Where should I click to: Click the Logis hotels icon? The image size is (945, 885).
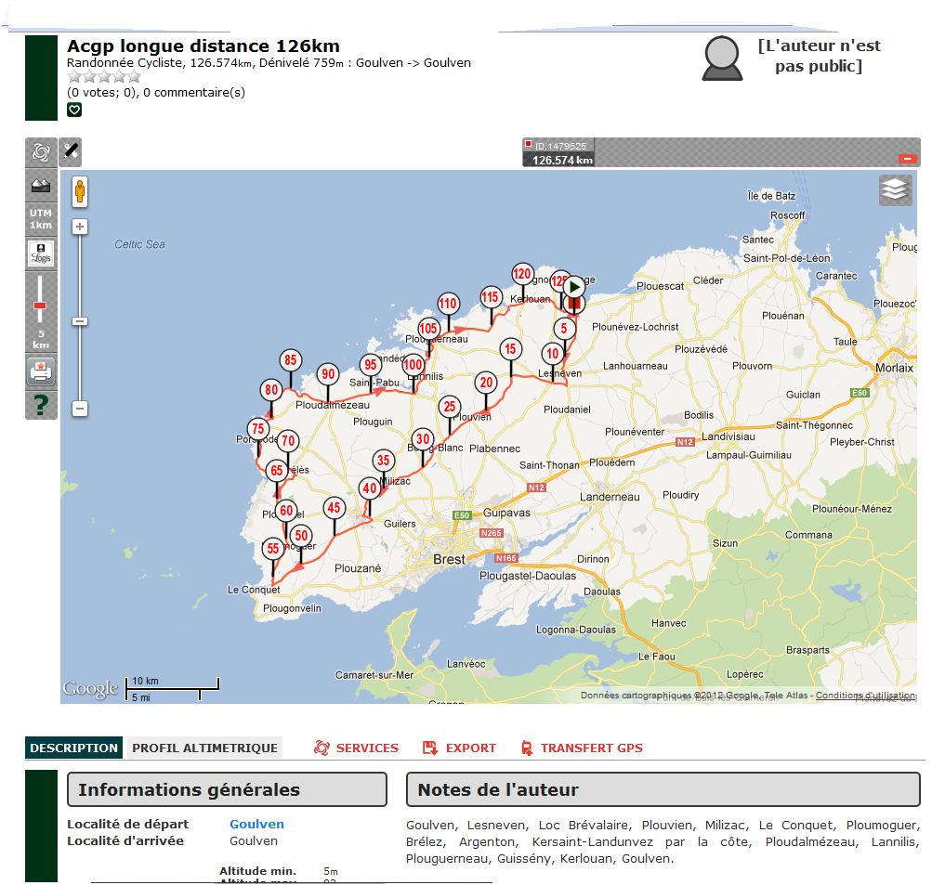click(41, 254)
